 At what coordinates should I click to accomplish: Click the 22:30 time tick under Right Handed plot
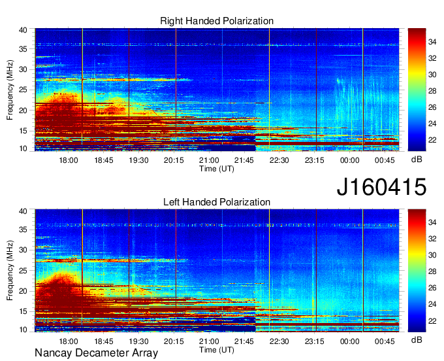279,160
